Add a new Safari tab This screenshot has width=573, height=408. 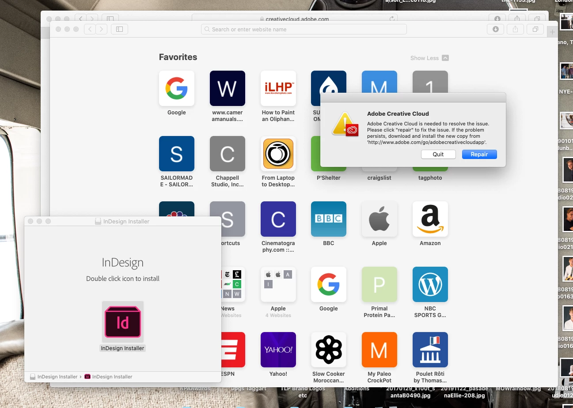coord(552,32)
